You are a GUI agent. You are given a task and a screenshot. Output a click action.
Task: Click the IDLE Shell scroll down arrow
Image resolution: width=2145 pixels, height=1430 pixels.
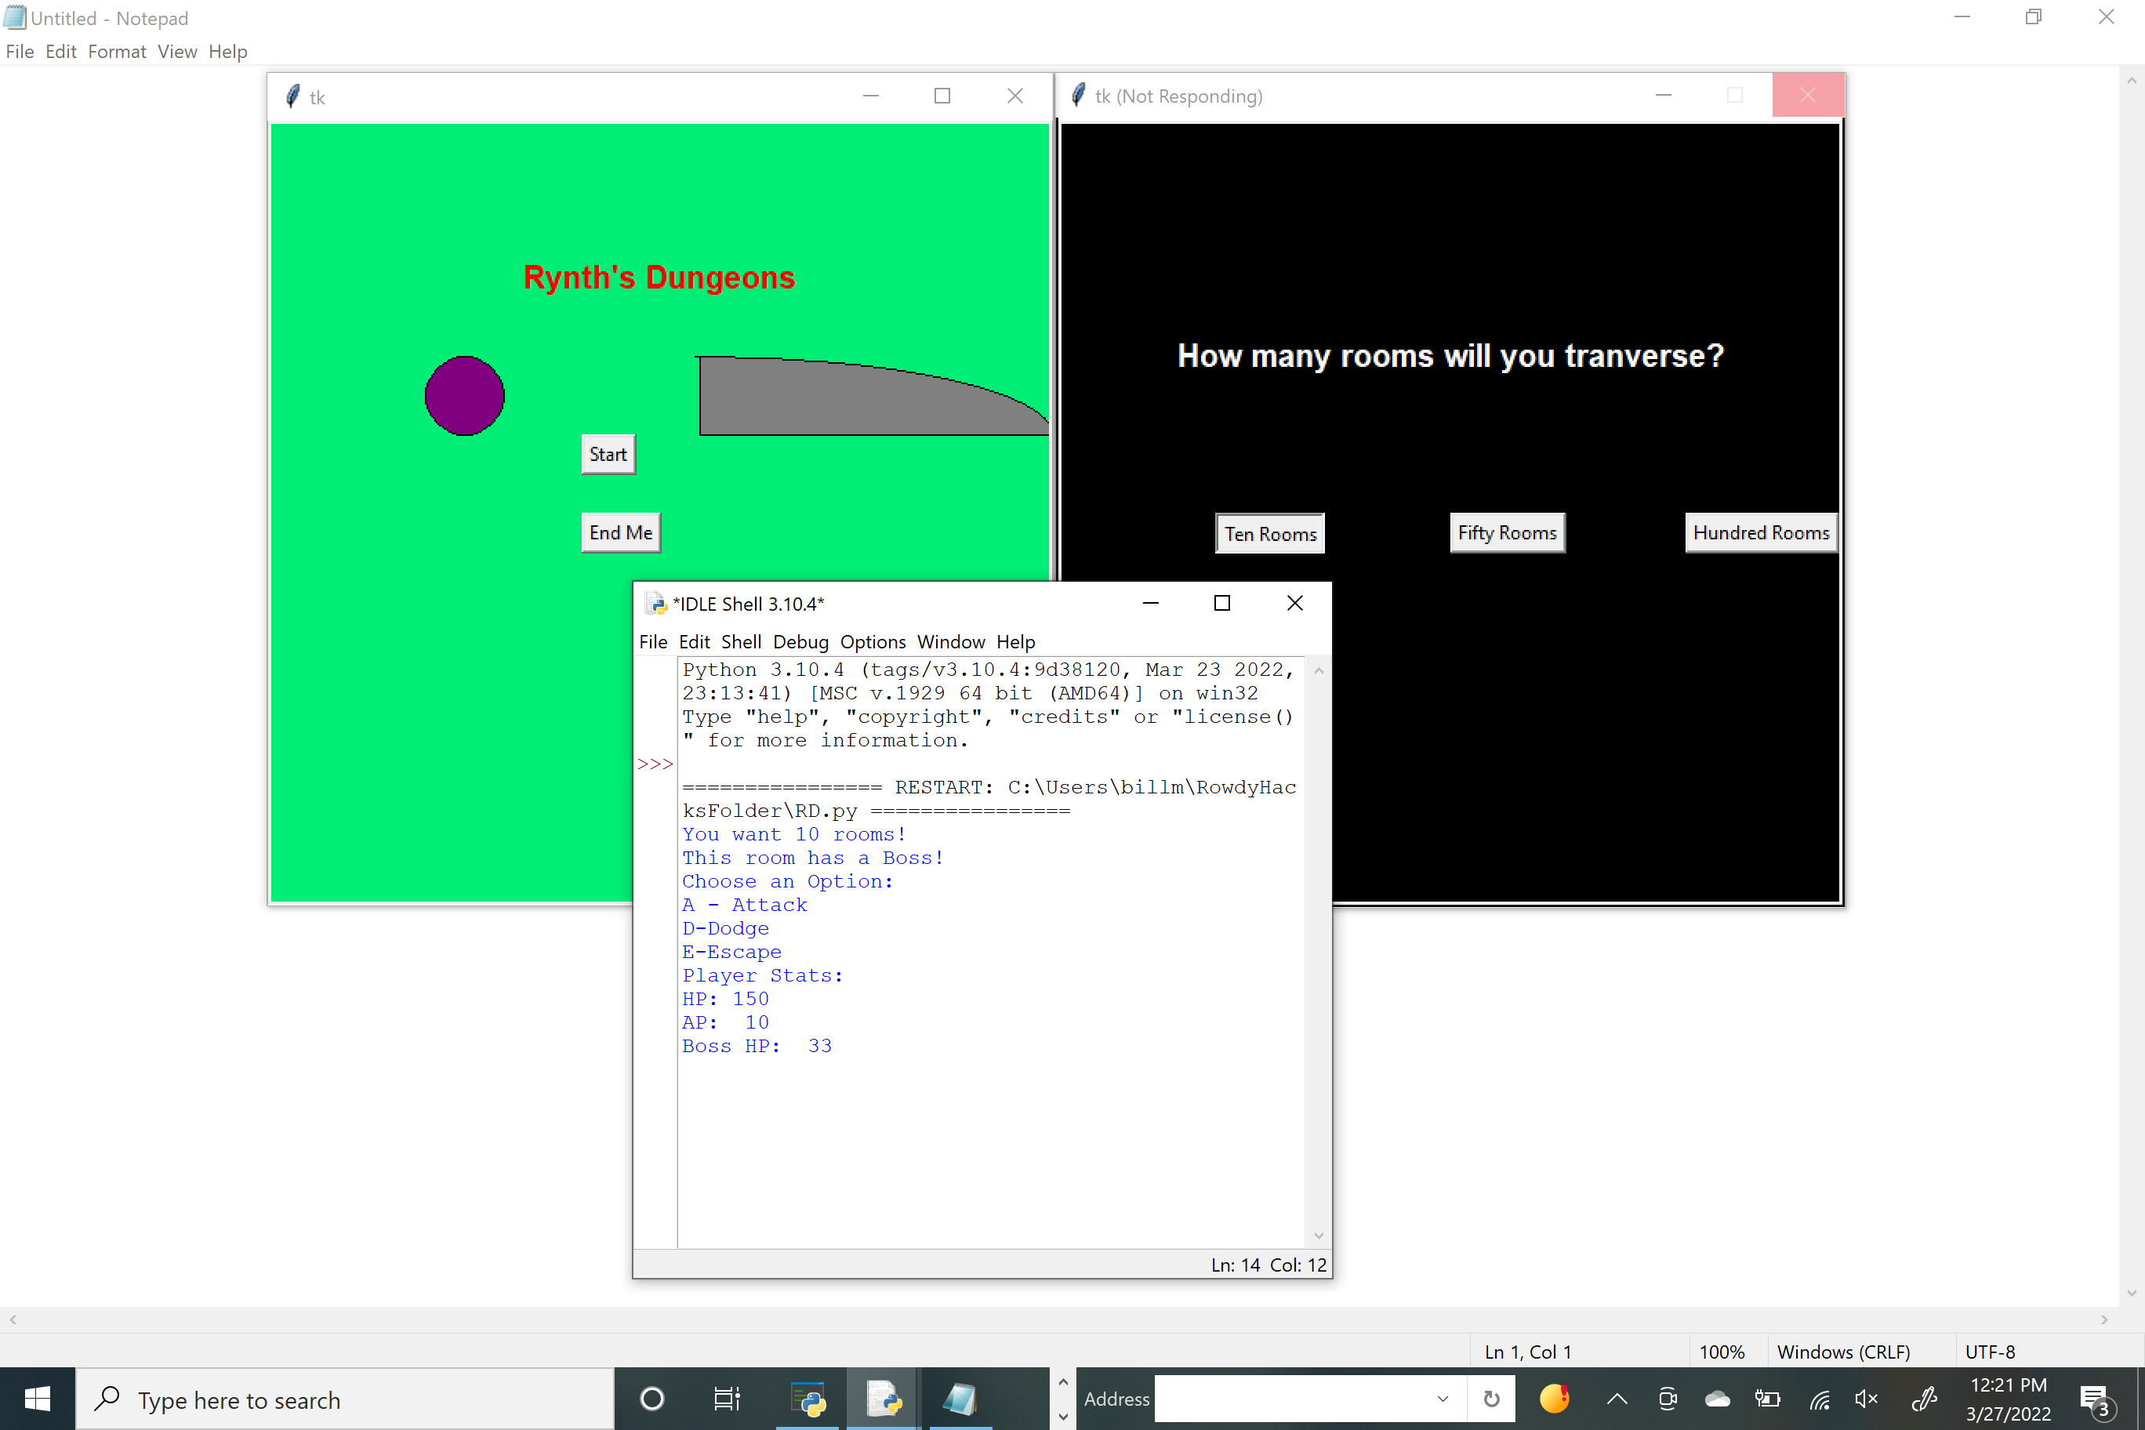[1319, 1236]
